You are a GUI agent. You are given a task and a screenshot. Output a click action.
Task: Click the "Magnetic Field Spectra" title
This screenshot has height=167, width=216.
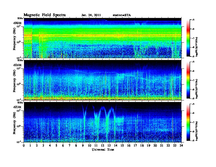(45, 15)
